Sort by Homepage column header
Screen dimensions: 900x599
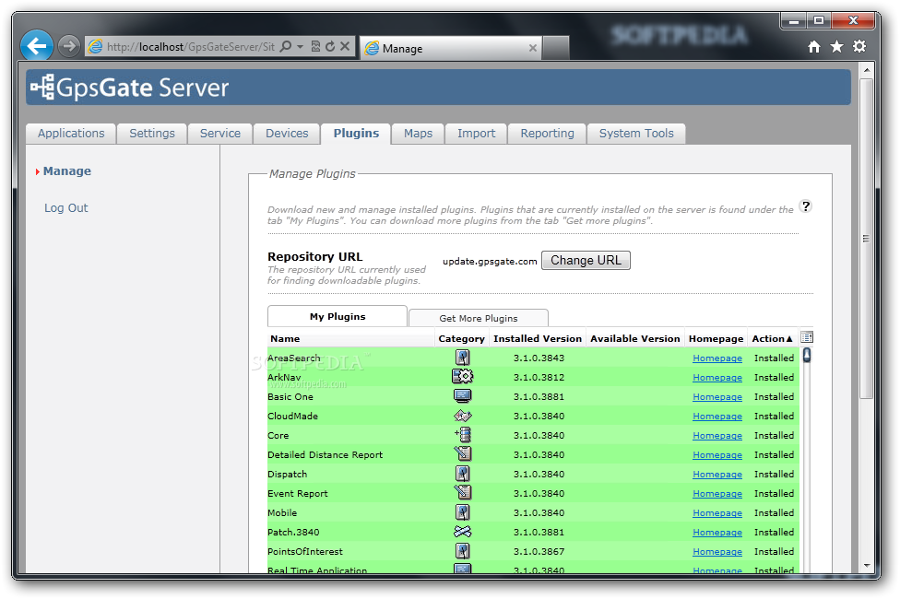pyautogui.click(x=716, y=338)
